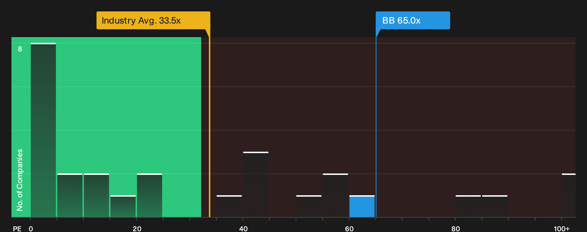Click the bar at PE 85-90
Viewport: 587px width, 232px height.
[x=495, y=206]
